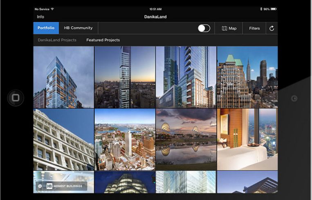
Task: Toggle the switch next to Map
Action: pos(204,28)
